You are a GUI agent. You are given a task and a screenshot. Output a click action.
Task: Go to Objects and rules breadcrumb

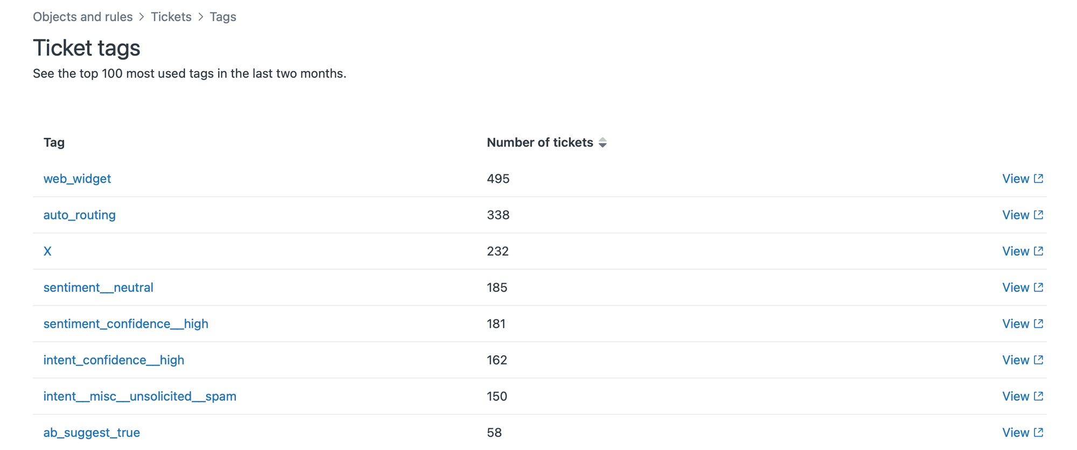82,17
